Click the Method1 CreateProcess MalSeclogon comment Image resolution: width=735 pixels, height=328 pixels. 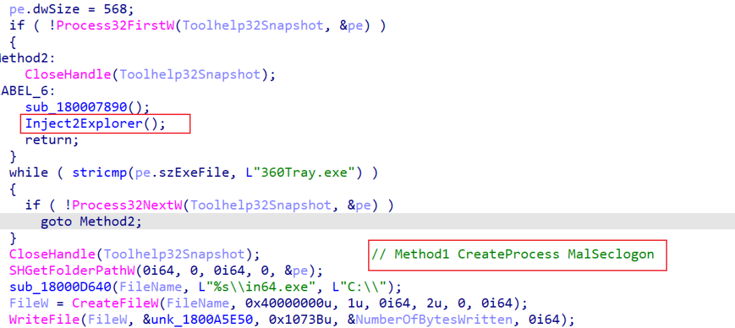[512, 255]
